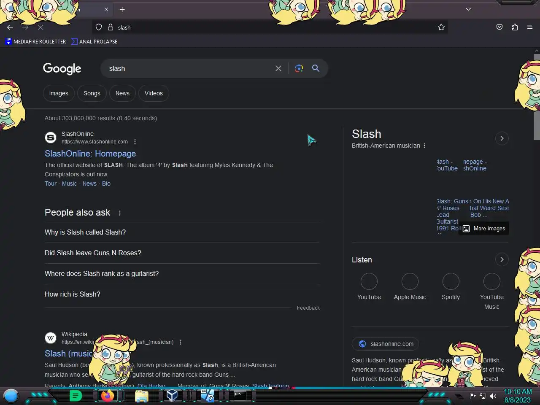This screenshot has height=405, width=540.
Task: Open the Bio sitelink
Action: click(106, 184)
